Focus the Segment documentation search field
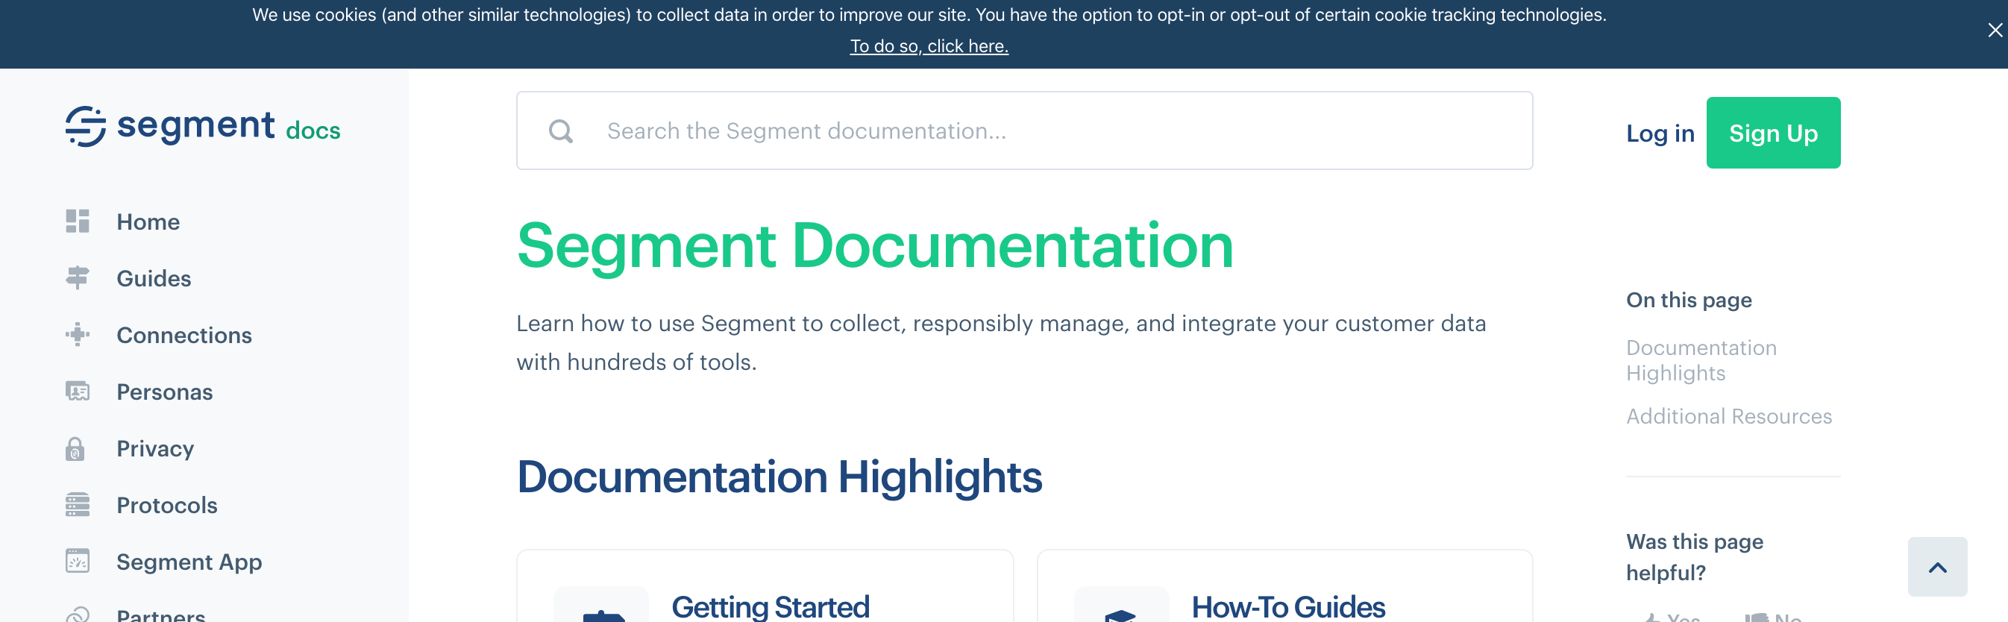The image size is (2008, 622). tap(1024, 131)
